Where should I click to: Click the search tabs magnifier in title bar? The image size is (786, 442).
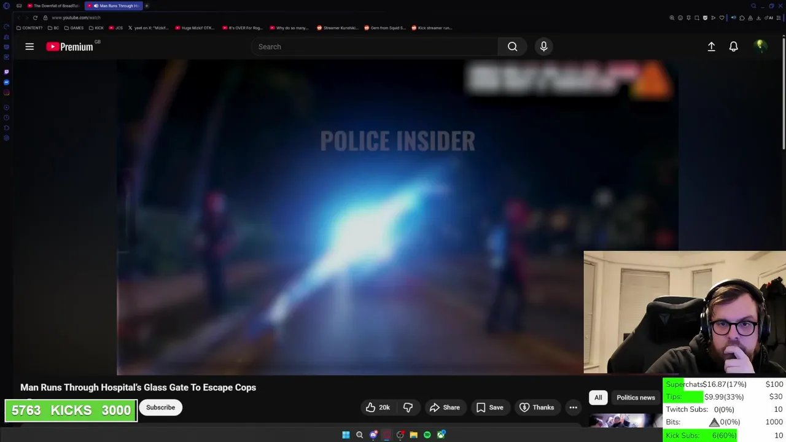[753, 6]
